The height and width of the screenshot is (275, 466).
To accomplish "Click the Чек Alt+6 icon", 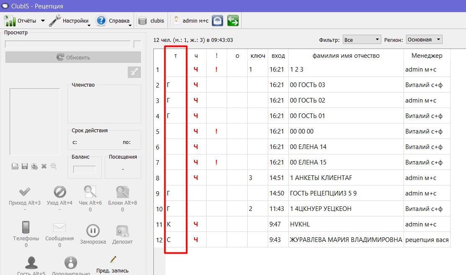I will [90, 192].
